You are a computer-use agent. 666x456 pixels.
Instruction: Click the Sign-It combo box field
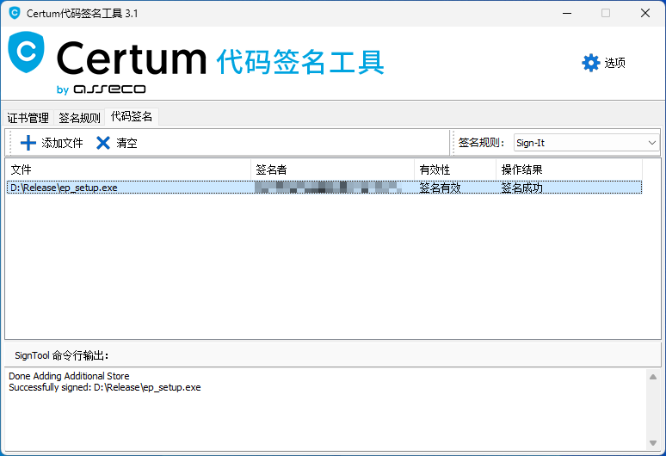(x=586, y=143)
